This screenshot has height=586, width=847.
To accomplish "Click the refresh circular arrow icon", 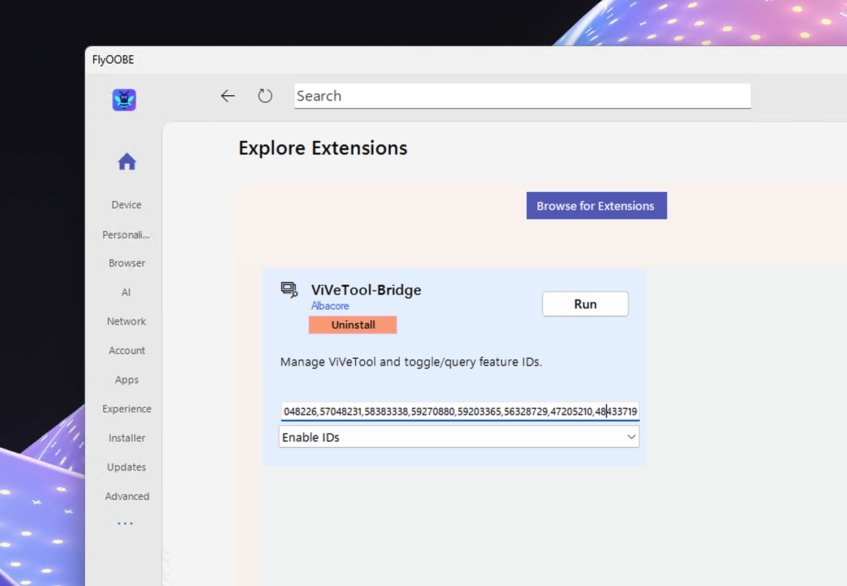I will coord(265,96).
